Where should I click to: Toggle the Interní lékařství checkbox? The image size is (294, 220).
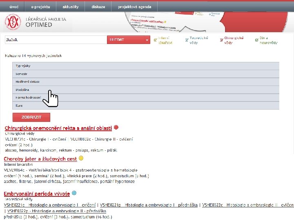156,40
